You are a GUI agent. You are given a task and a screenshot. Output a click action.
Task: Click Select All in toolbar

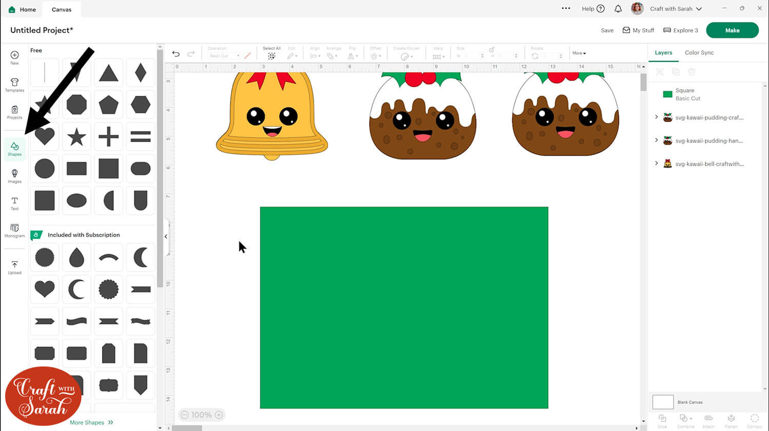(272, 53)
